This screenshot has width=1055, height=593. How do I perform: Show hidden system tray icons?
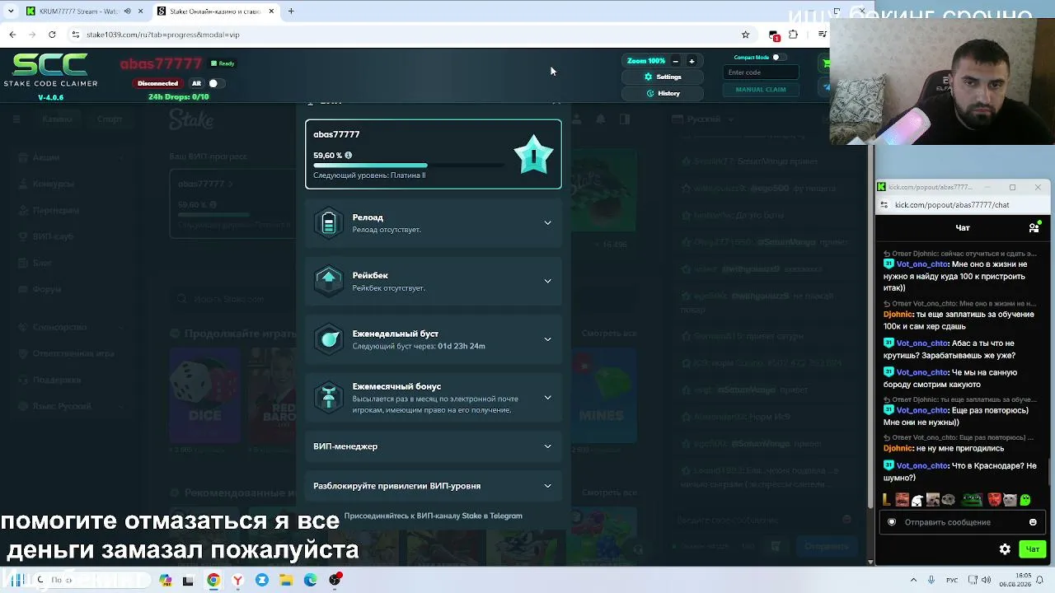[x=913, y=580]
